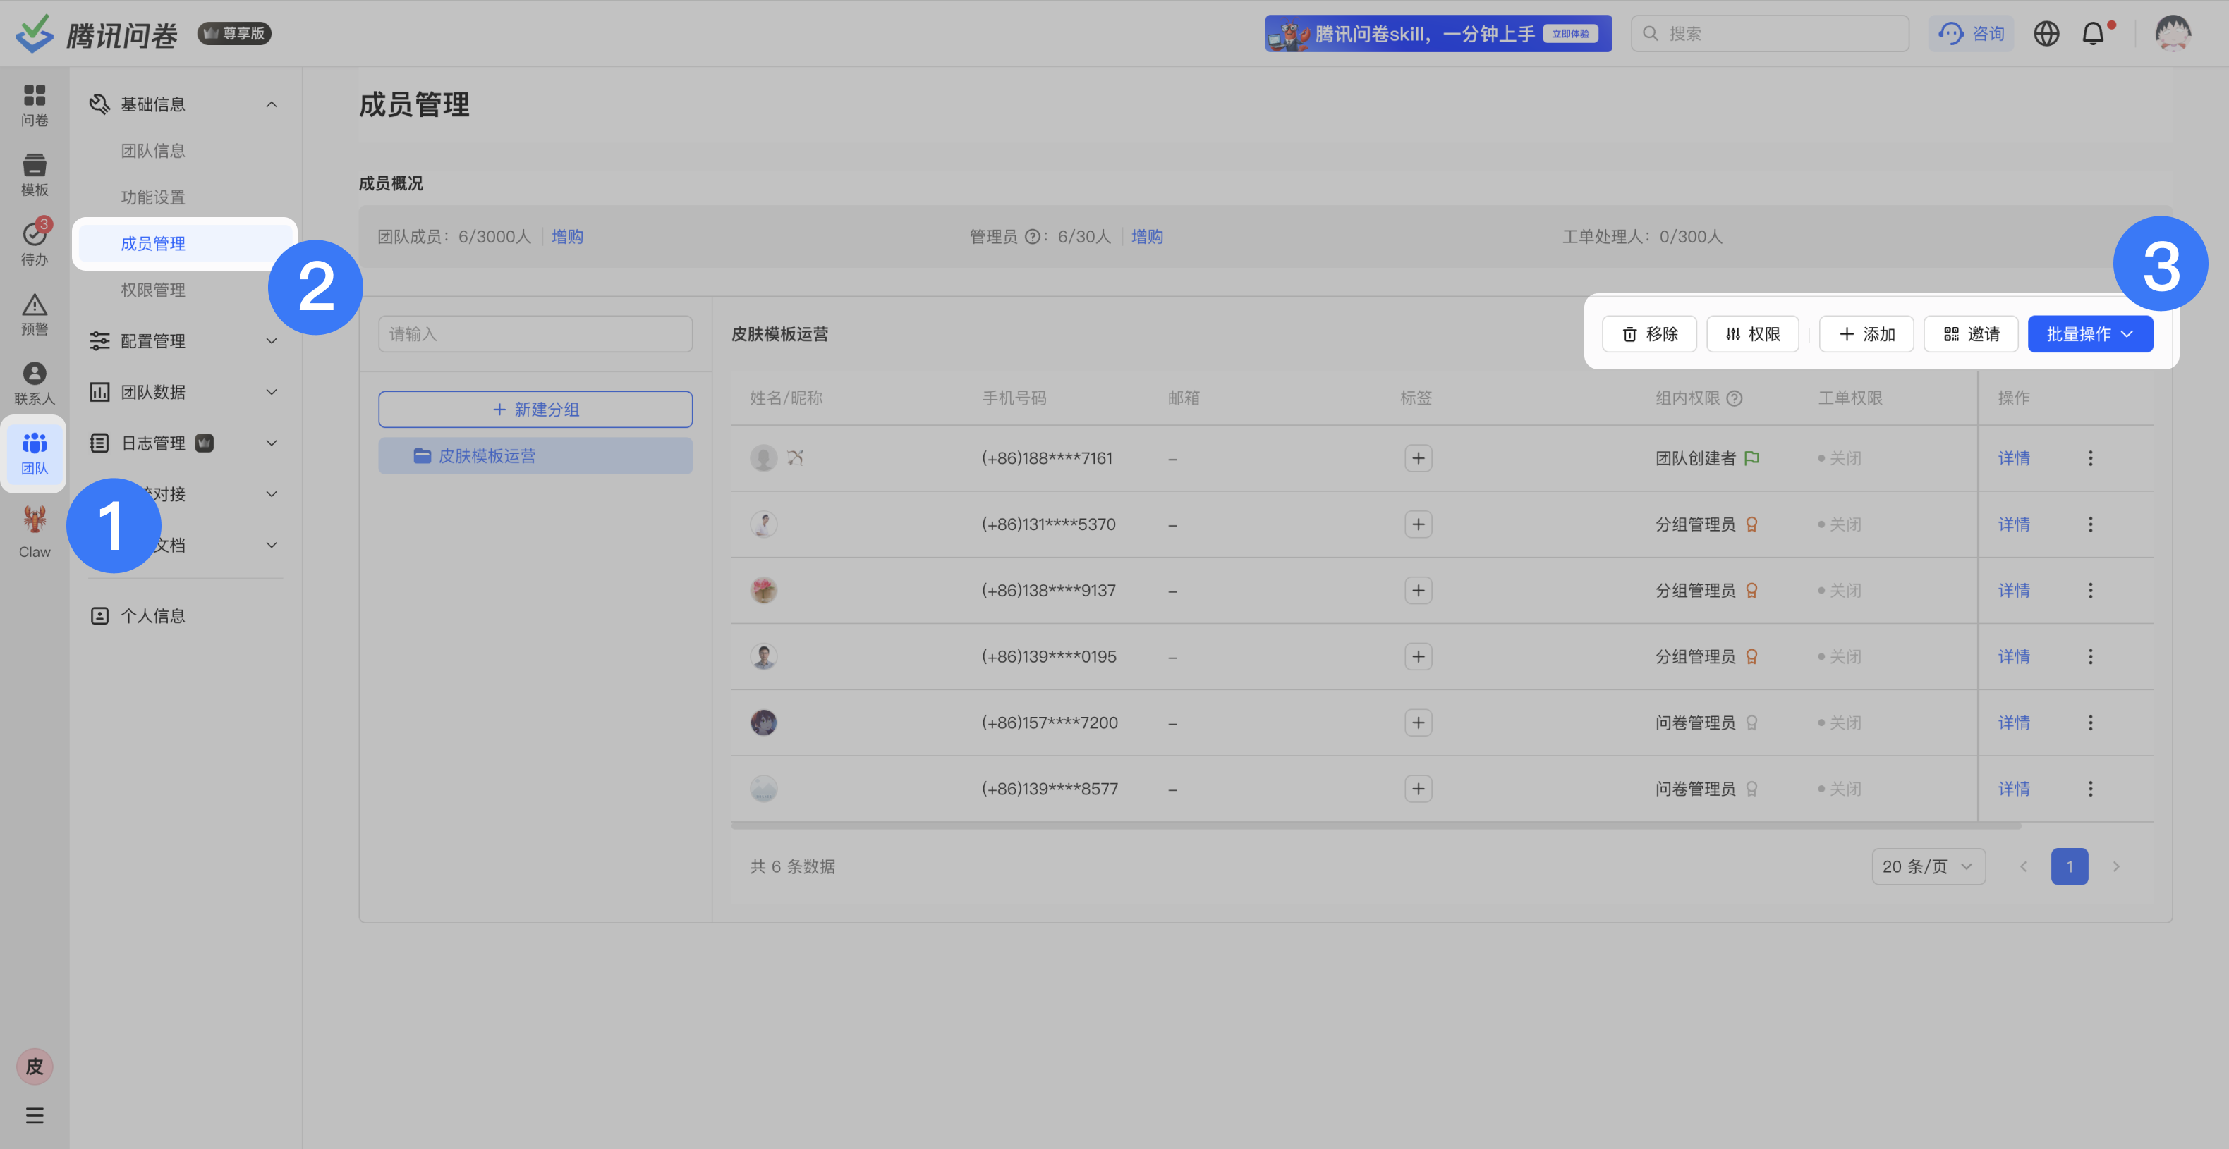This screenshot has width=2229, height=1149.
Task: Focus the top 搜索 search field
Action: pyautogui.click(x=1770, y=34)
